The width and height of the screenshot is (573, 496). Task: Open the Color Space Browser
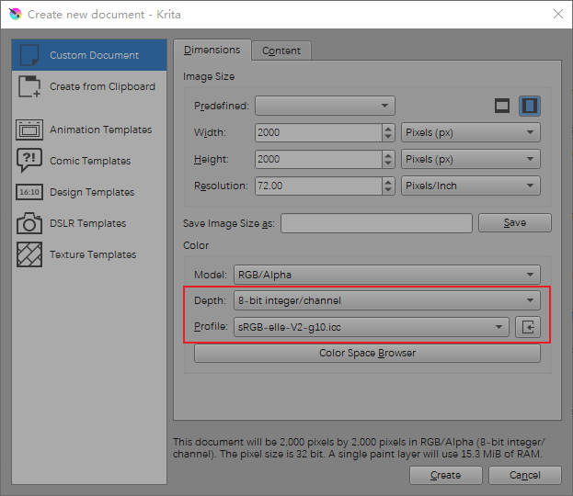click(x=367, y=353)
